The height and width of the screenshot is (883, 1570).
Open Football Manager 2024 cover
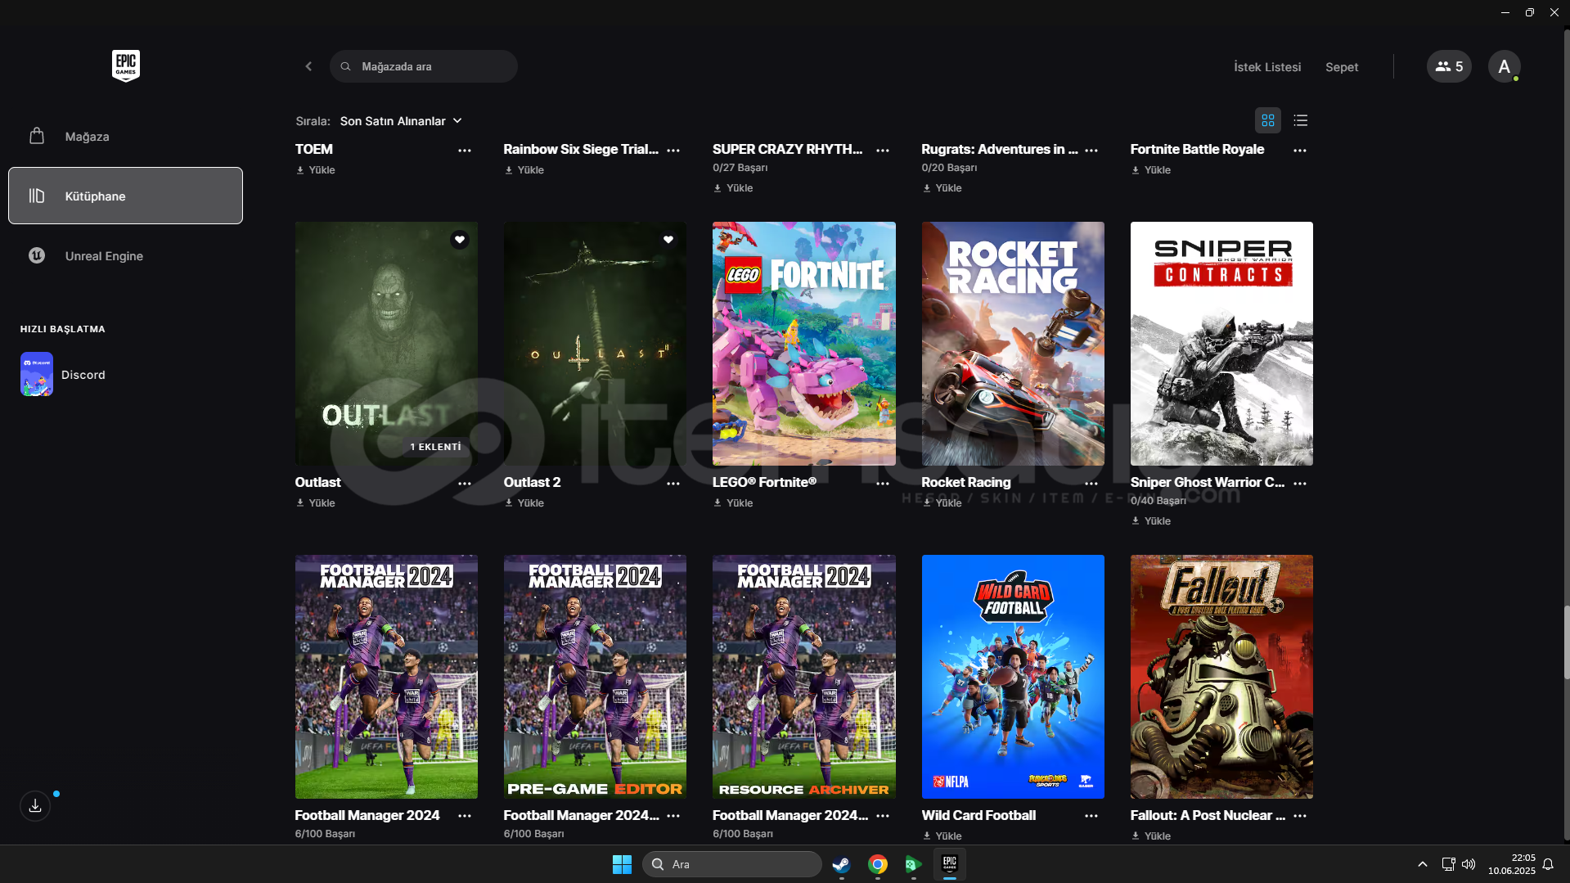pos(386,677)
